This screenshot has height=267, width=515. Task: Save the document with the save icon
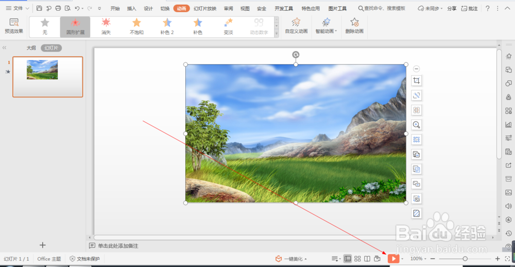(39, 8)
